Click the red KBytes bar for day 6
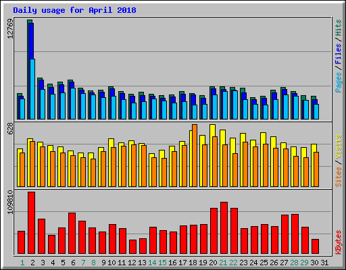 72,234
